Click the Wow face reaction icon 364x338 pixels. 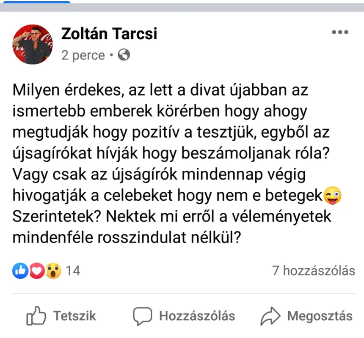(54, 270)
